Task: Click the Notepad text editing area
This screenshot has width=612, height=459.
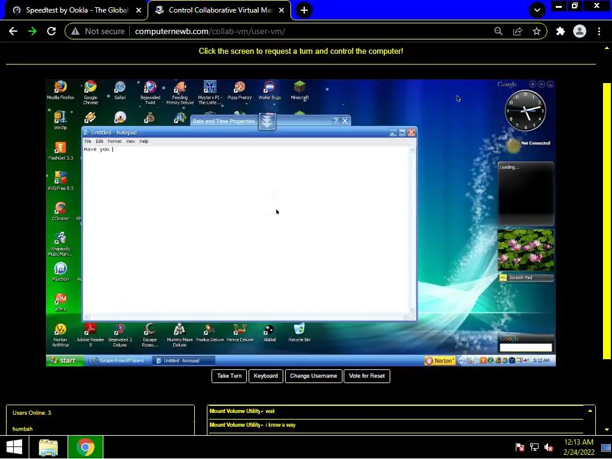Action: 246,229
